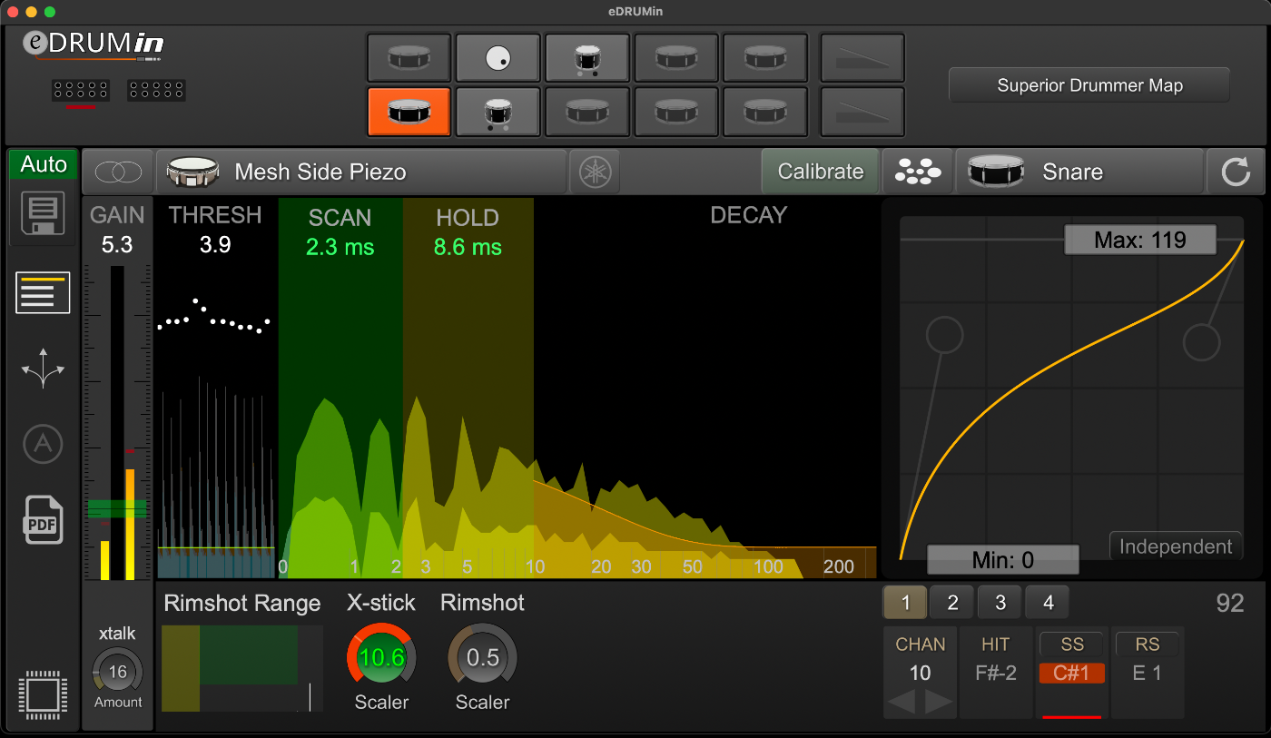Switch to preset tab 3

(1000, 603)
